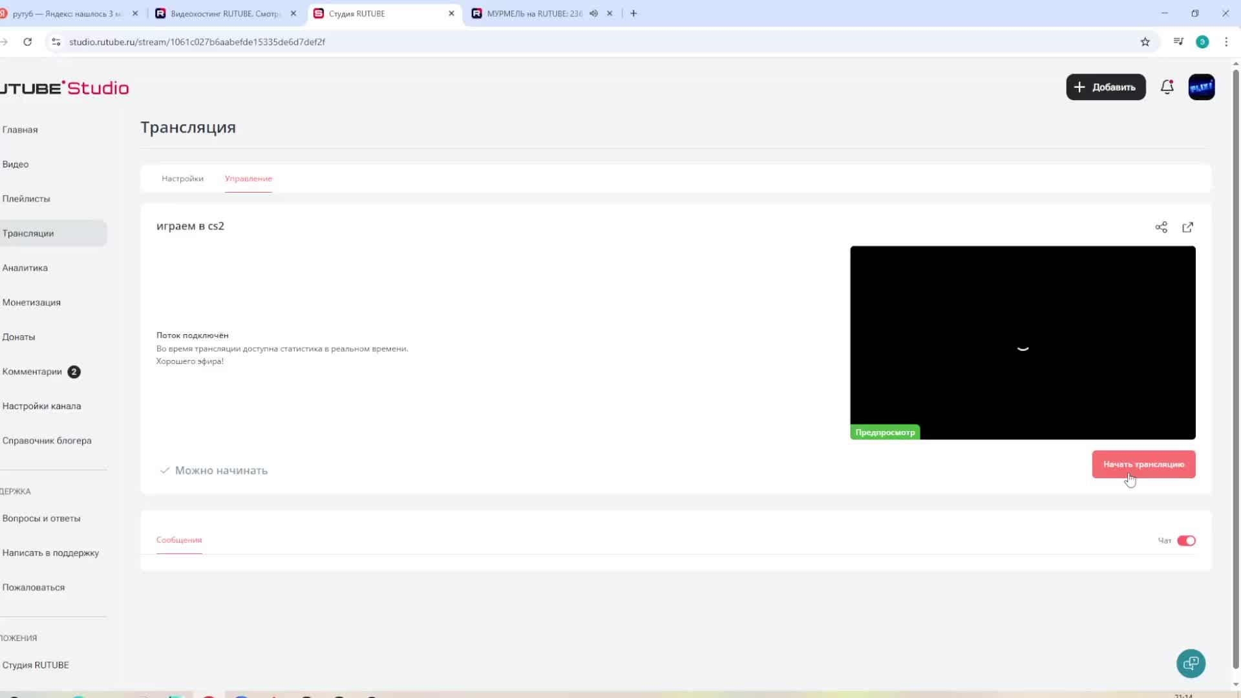Image resolution: width=1241 pixels, height=698 pixels.
Task: Reload the page
Action: click(x=27, y=42)
